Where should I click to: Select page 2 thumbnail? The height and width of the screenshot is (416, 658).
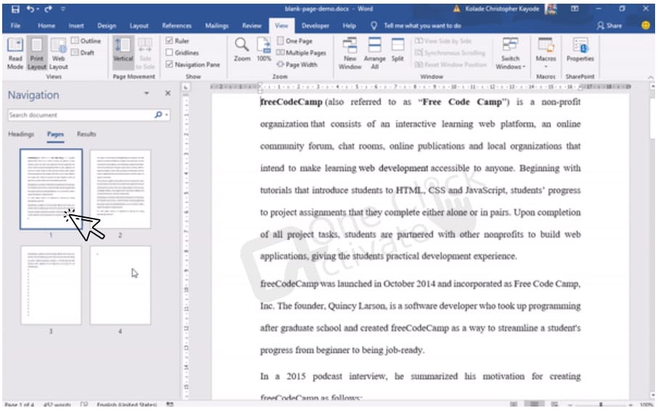coord(120,189)
